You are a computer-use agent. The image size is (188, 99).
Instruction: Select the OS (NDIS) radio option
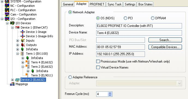[98, 18]
